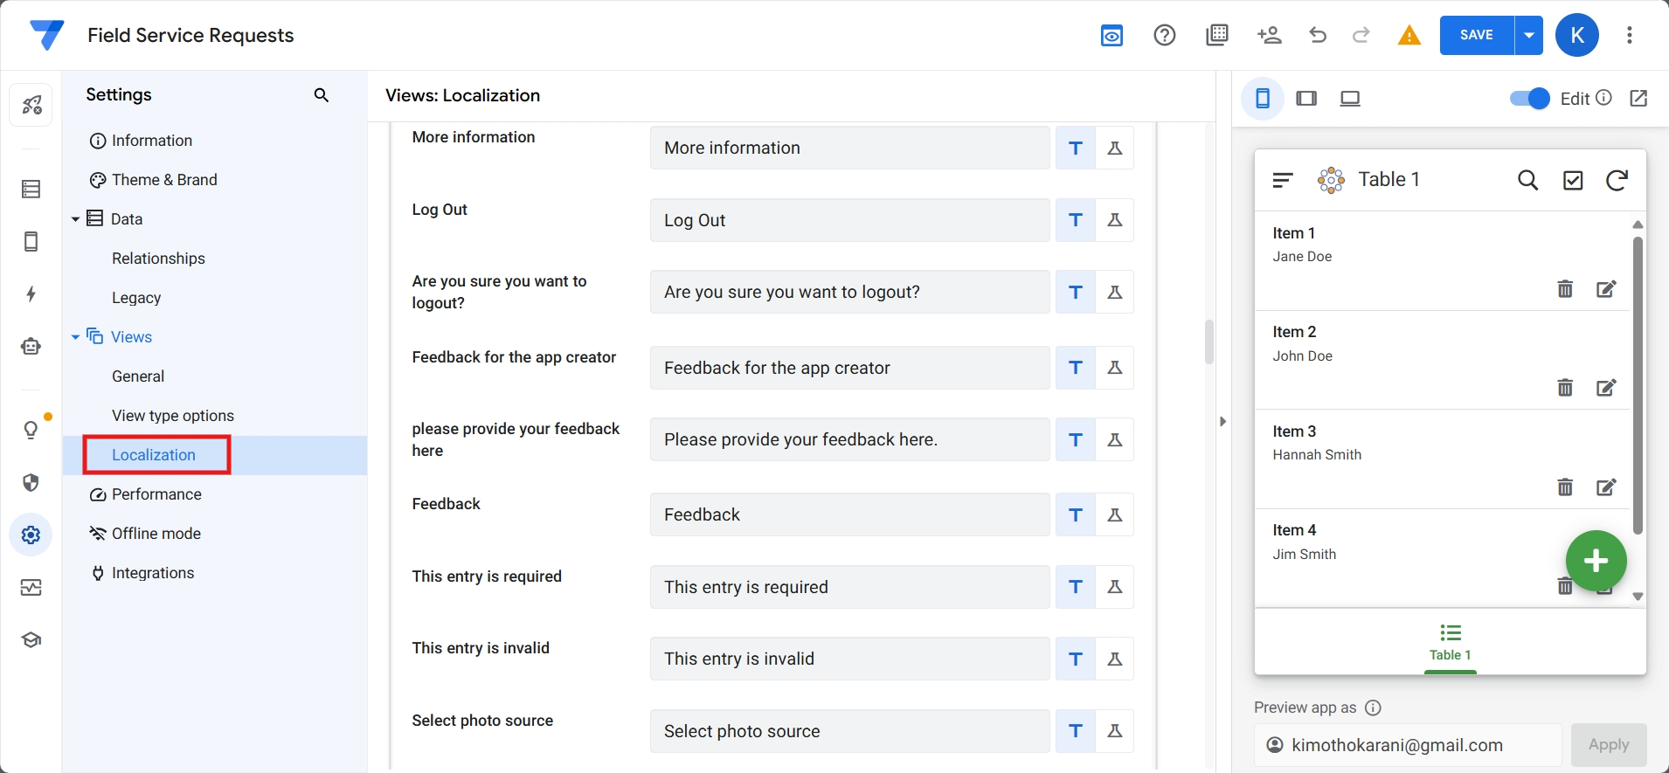Open the robot Automation sidebar icon
Screen dimensions: 1669x773
(31, 347)
